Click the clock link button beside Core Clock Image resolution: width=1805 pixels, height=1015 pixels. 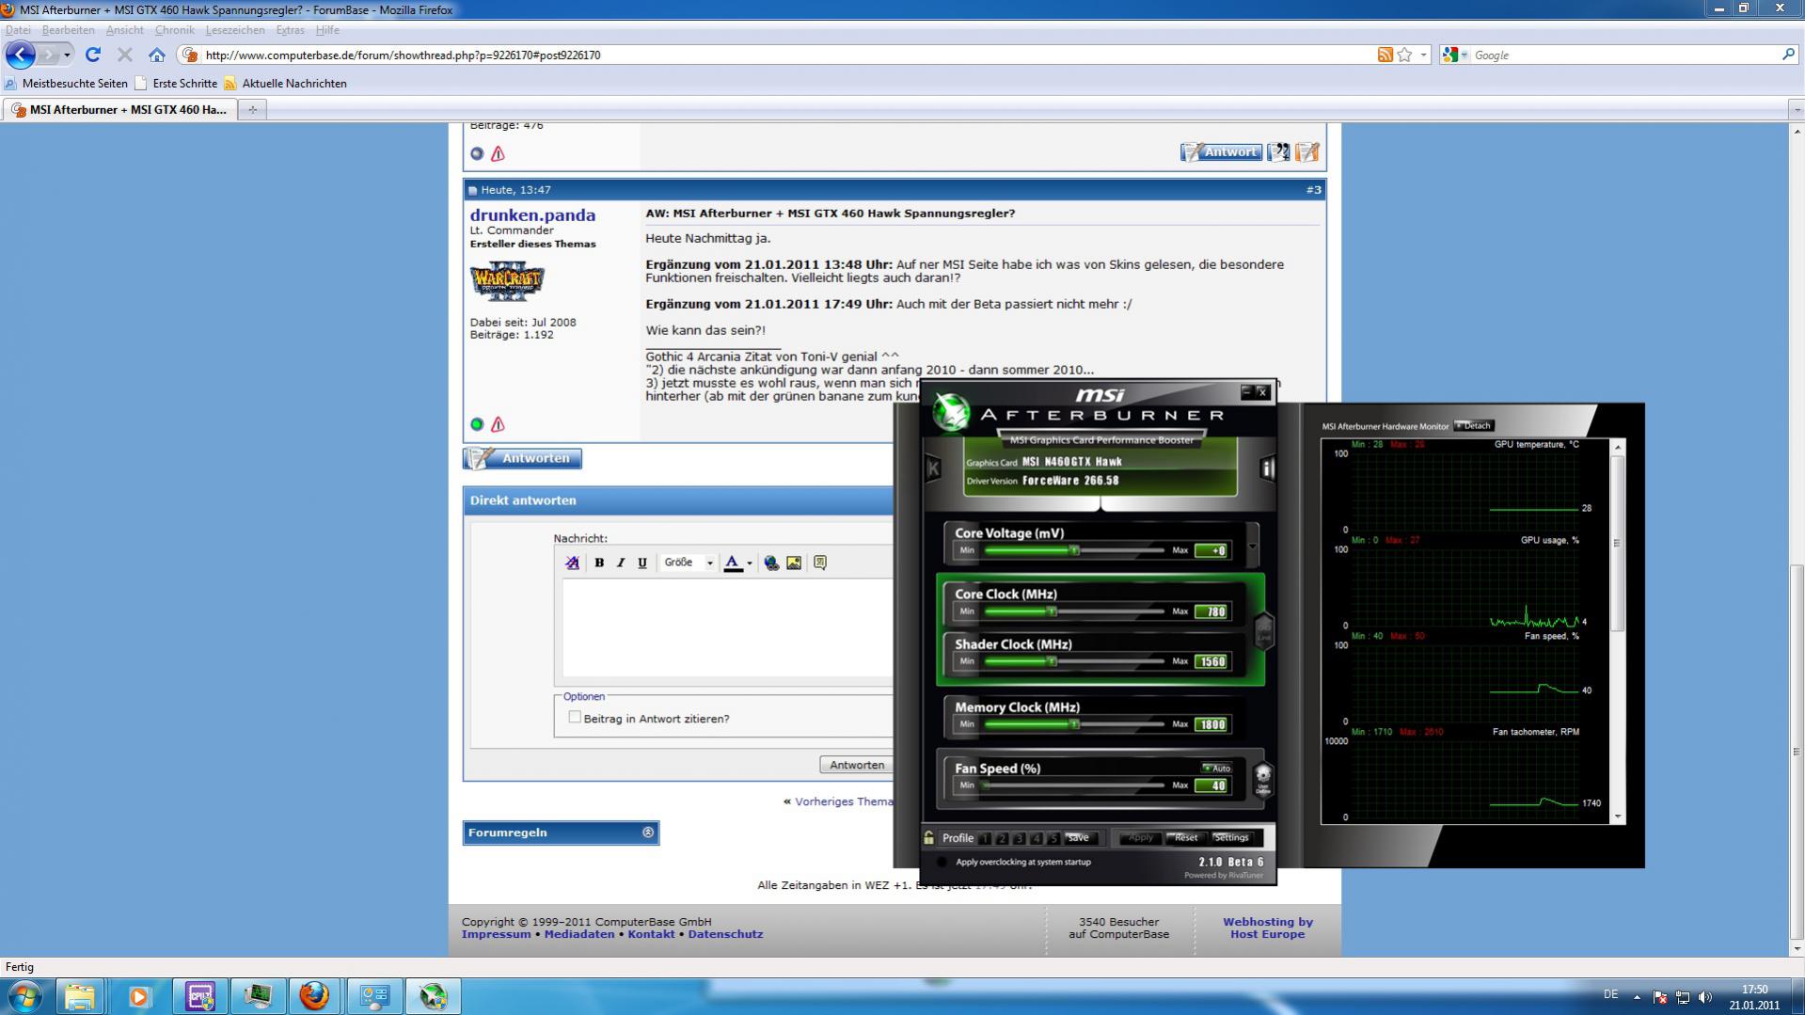1263,629
